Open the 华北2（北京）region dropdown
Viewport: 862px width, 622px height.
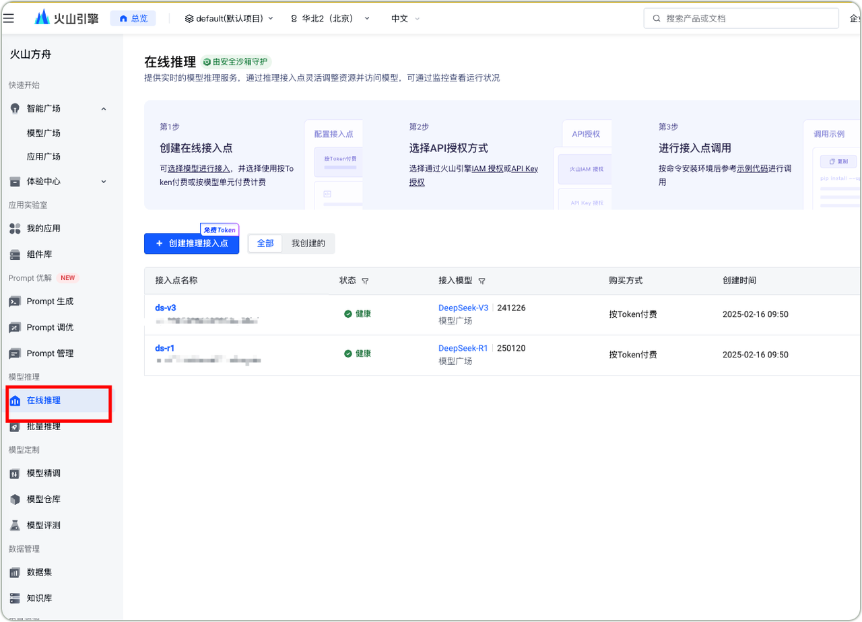pyautogui.click(x=330, y=18)
